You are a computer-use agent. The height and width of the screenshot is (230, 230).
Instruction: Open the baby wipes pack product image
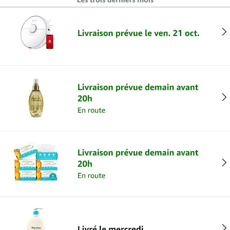click(36, 164)
